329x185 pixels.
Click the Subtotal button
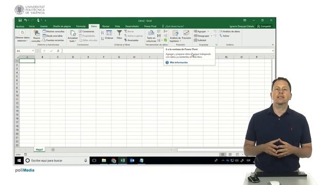200,40
